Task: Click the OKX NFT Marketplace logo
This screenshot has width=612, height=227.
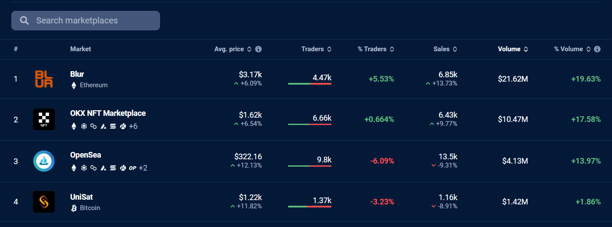Action: (x=44, y=119)
